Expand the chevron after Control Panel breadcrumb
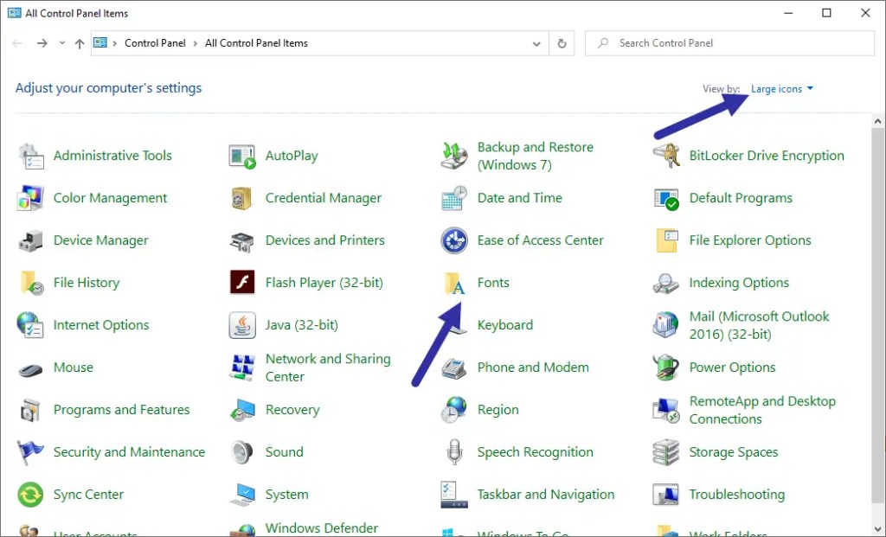Viewport: 886px width, 537px height. [196, 43]
